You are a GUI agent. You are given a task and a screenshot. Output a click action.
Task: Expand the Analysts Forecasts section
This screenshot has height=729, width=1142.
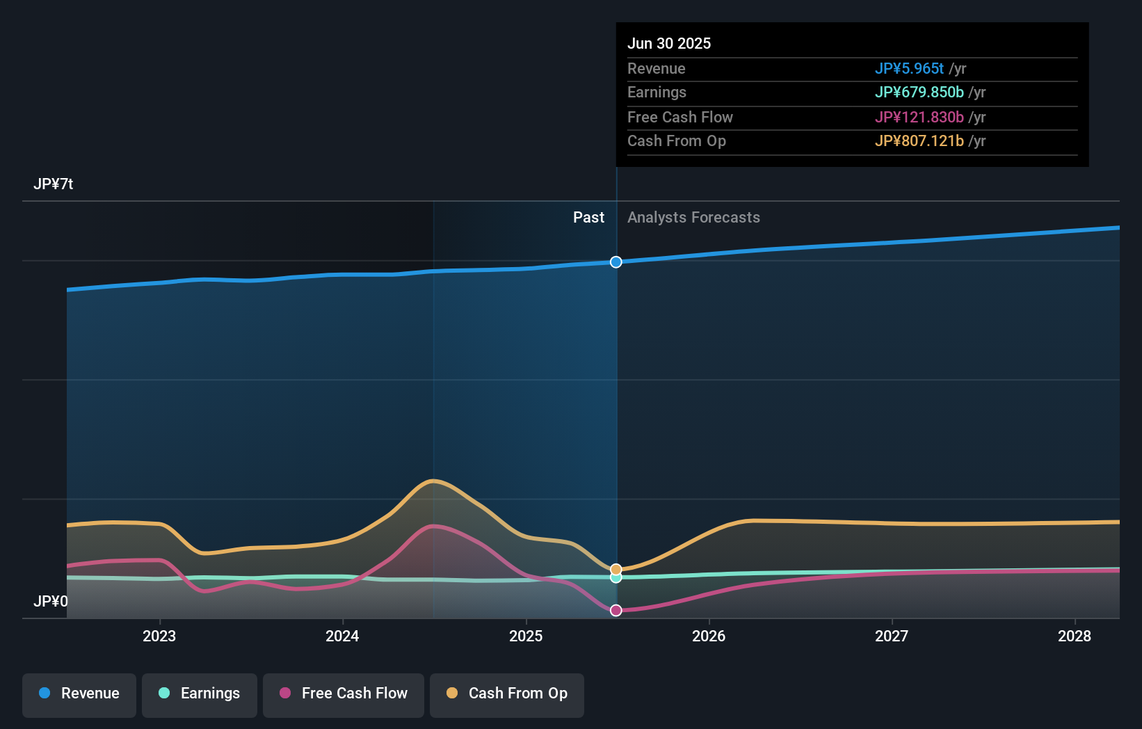[x=693, y=217]
